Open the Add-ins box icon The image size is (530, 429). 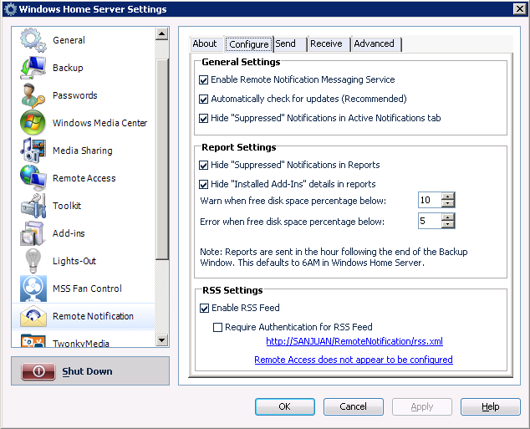(33, 233)
